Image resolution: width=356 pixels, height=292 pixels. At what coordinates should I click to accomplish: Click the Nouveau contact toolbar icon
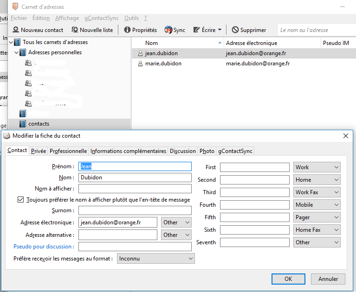pos(15,30)
